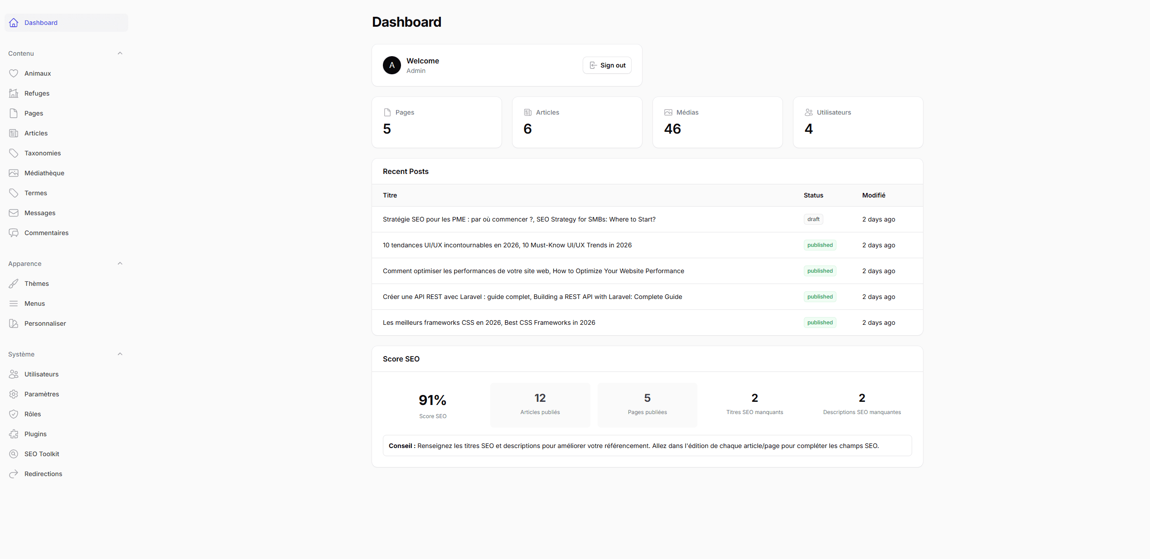Collapse the Système section
1150x559 pixels.
(120, 354)
